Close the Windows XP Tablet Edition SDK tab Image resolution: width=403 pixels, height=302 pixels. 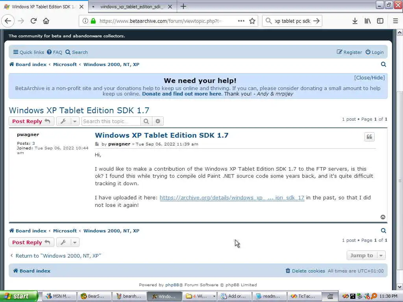[81, 7]
